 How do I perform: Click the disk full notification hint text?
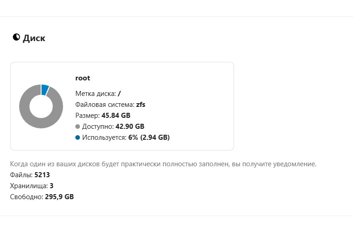[x=163, y=164]
